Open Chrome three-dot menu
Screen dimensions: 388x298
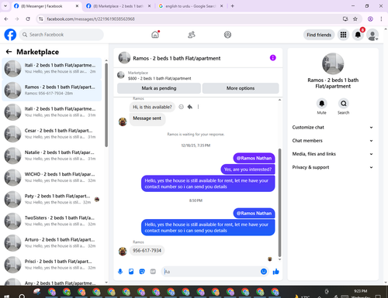381,19
